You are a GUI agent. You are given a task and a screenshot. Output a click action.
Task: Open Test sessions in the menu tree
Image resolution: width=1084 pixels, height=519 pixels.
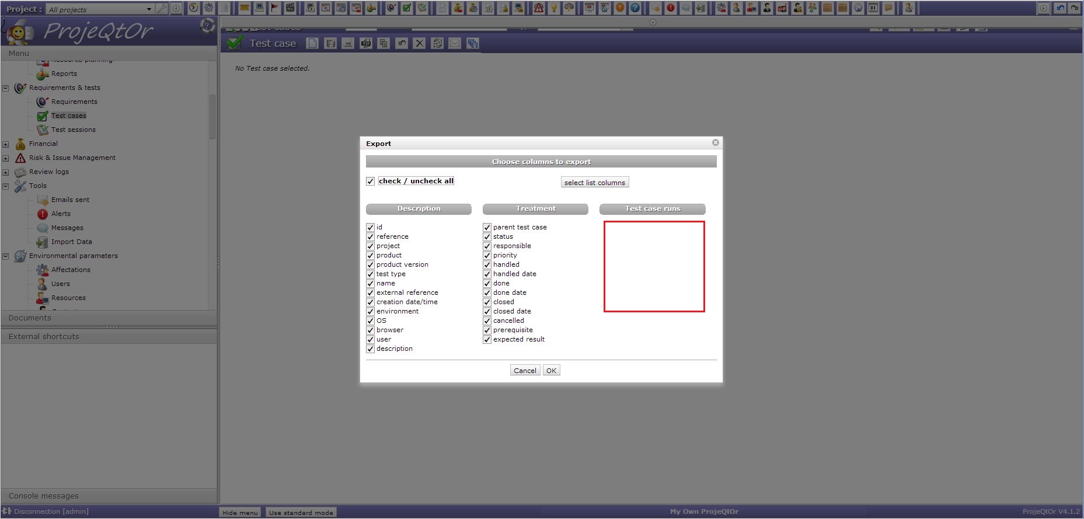click(73, 130)
